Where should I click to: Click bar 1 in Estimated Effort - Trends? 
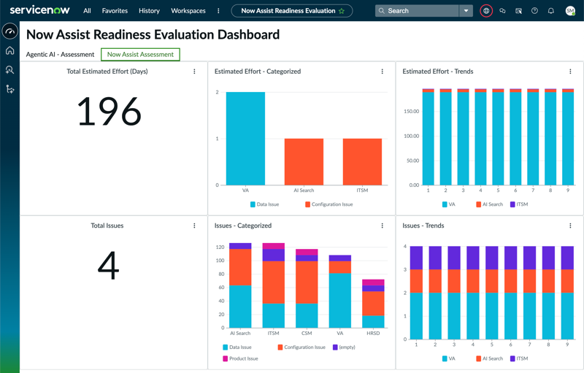pos(428,137)
